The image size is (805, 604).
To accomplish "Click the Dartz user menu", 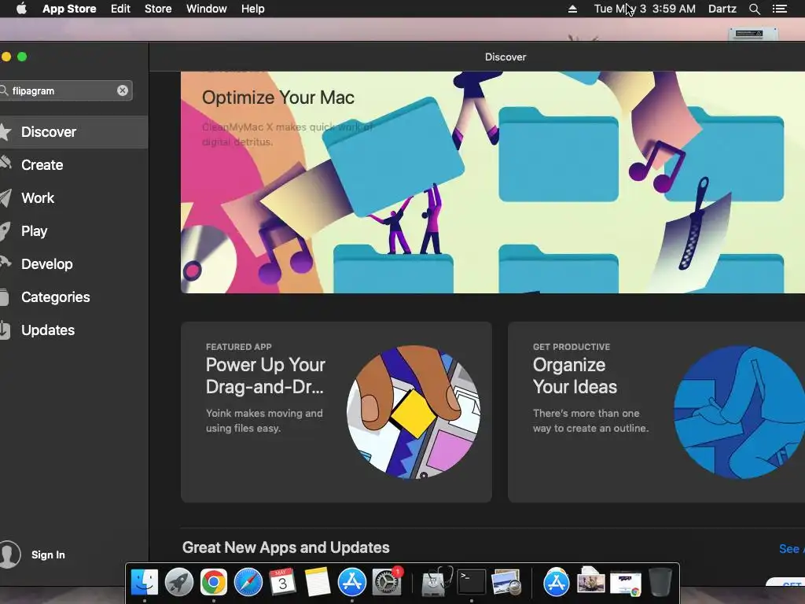I will pyautogui.click(x=722, y=9).
